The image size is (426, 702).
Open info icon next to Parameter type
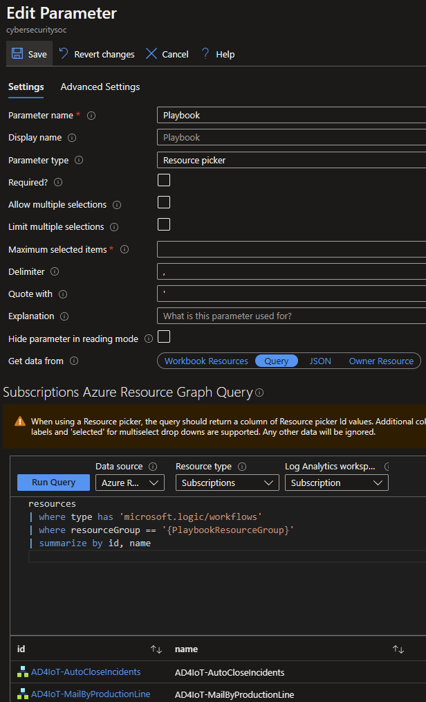[x=79, y=161]
